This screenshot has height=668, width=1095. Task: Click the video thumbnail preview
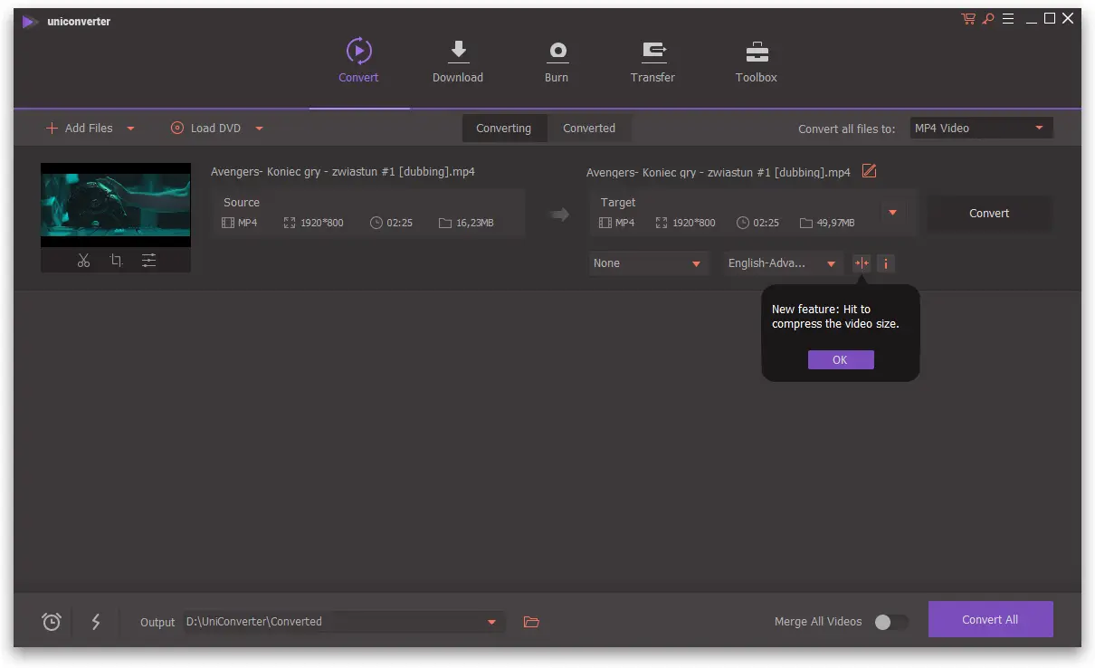(x=116, y=205)
